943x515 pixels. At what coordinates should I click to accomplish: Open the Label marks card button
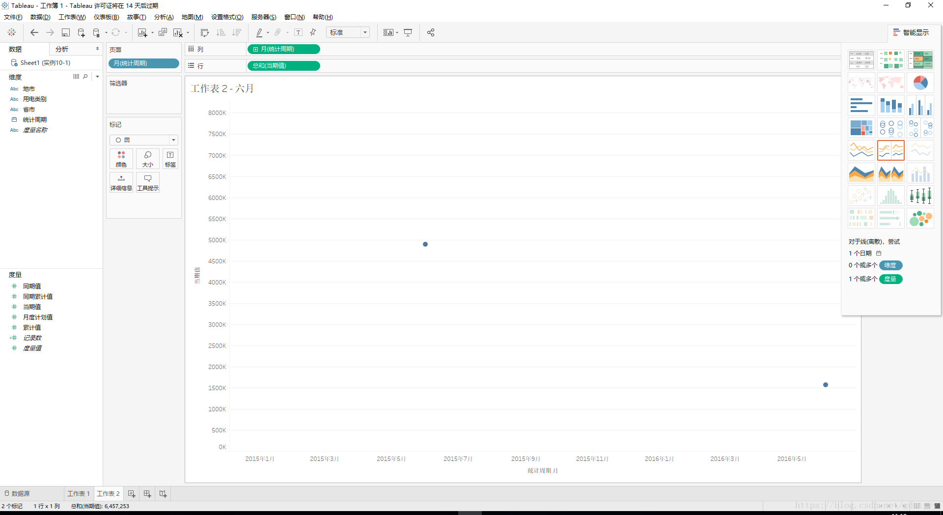pyautogui.click(x=170, y=159)
